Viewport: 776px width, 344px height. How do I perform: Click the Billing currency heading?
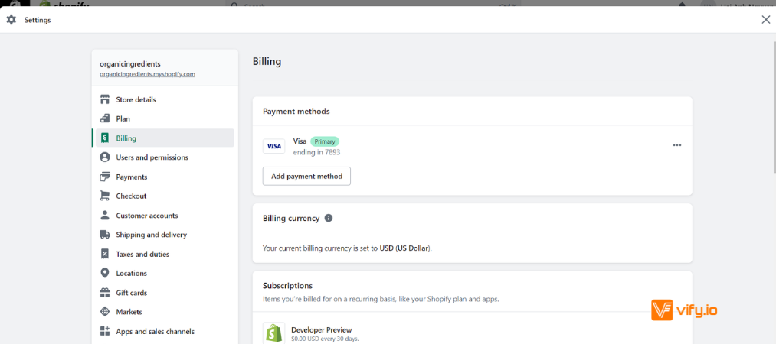coord(291,218)
